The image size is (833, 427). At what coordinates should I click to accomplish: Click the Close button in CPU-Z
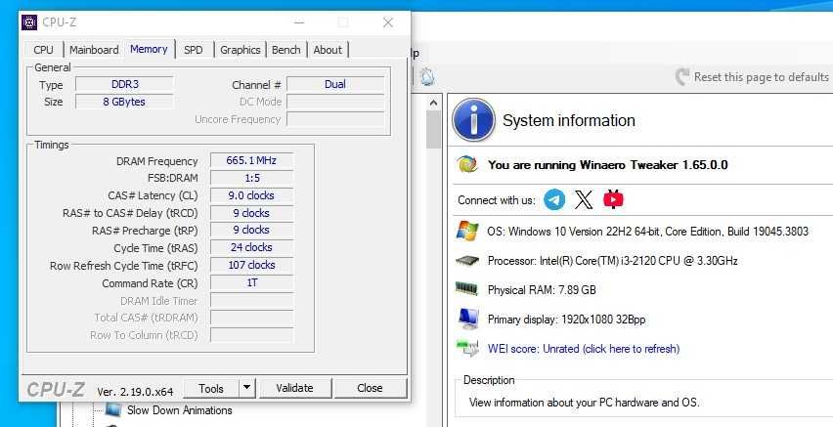coord(370,388)
